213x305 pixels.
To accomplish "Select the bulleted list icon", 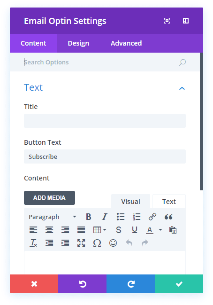I will click(121, 217).
